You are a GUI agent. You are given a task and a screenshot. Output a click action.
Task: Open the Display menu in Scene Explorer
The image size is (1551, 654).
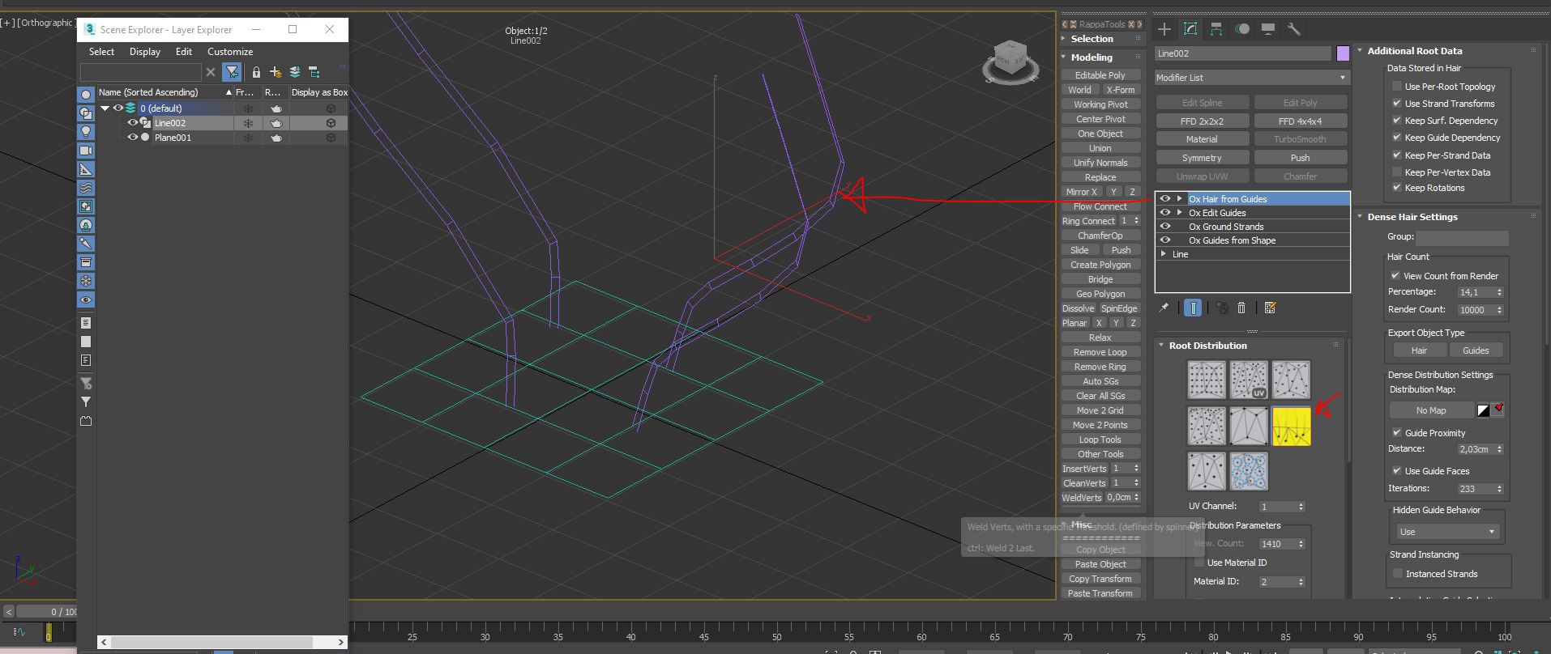click(x=145, y=52)
